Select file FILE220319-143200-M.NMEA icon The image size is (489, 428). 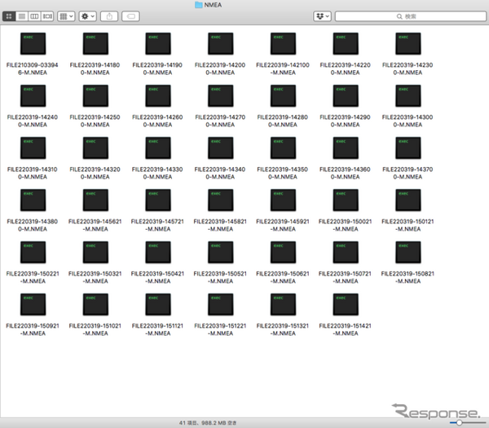pyautogui.click(x=95, y=148)
